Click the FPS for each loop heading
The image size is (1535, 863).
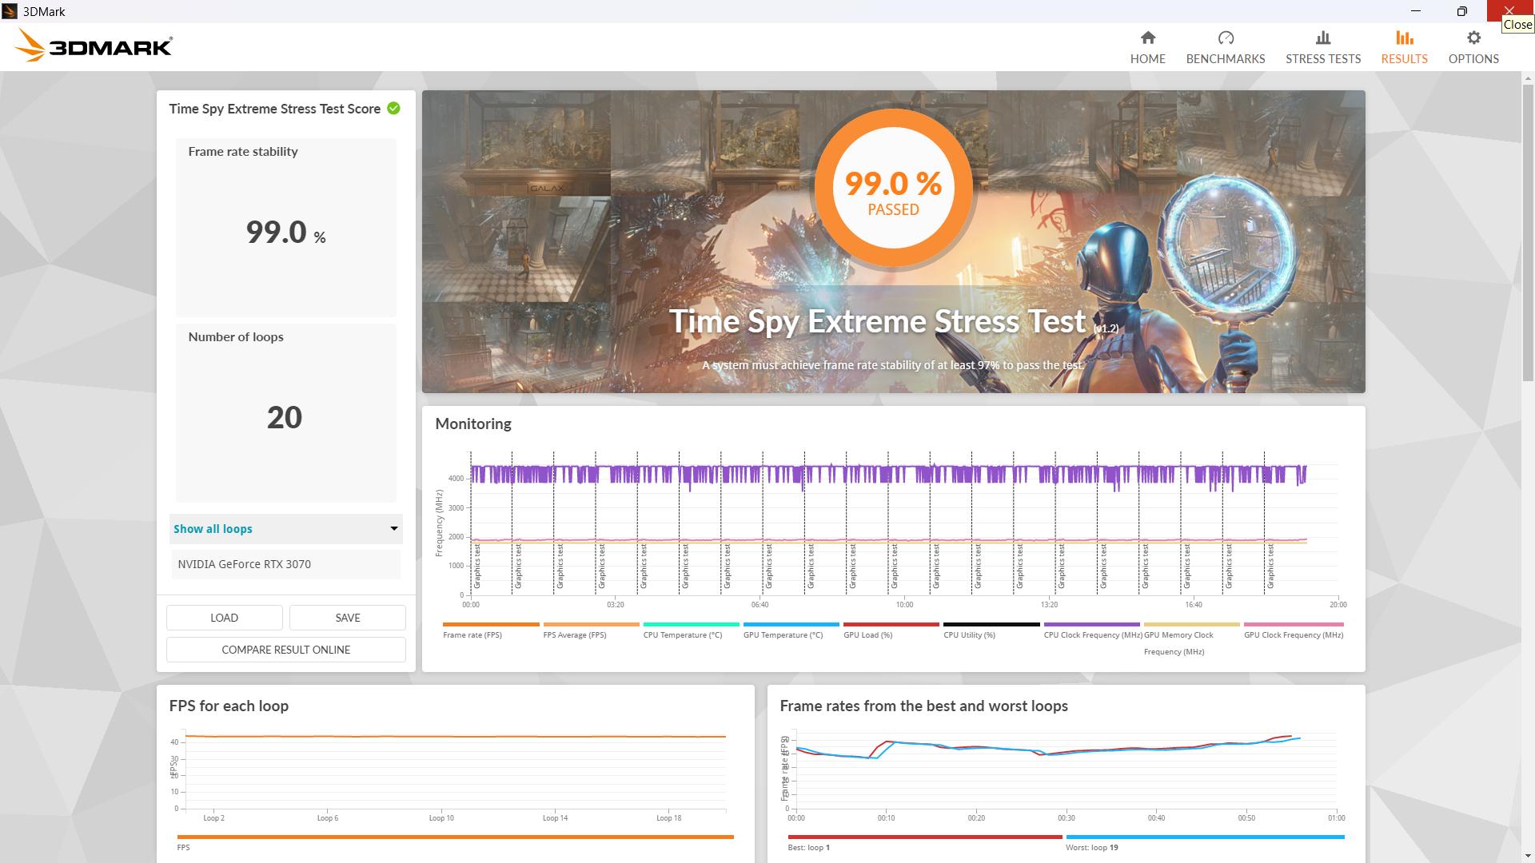point(229,706)
